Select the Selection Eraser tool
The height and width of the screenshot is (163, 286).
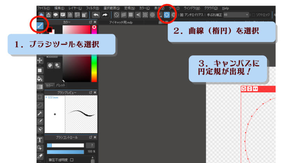click(x=40, y=129)
